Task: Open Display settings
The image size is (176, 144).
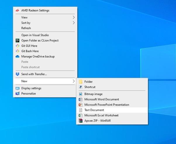Action: (x=45, y=88)
